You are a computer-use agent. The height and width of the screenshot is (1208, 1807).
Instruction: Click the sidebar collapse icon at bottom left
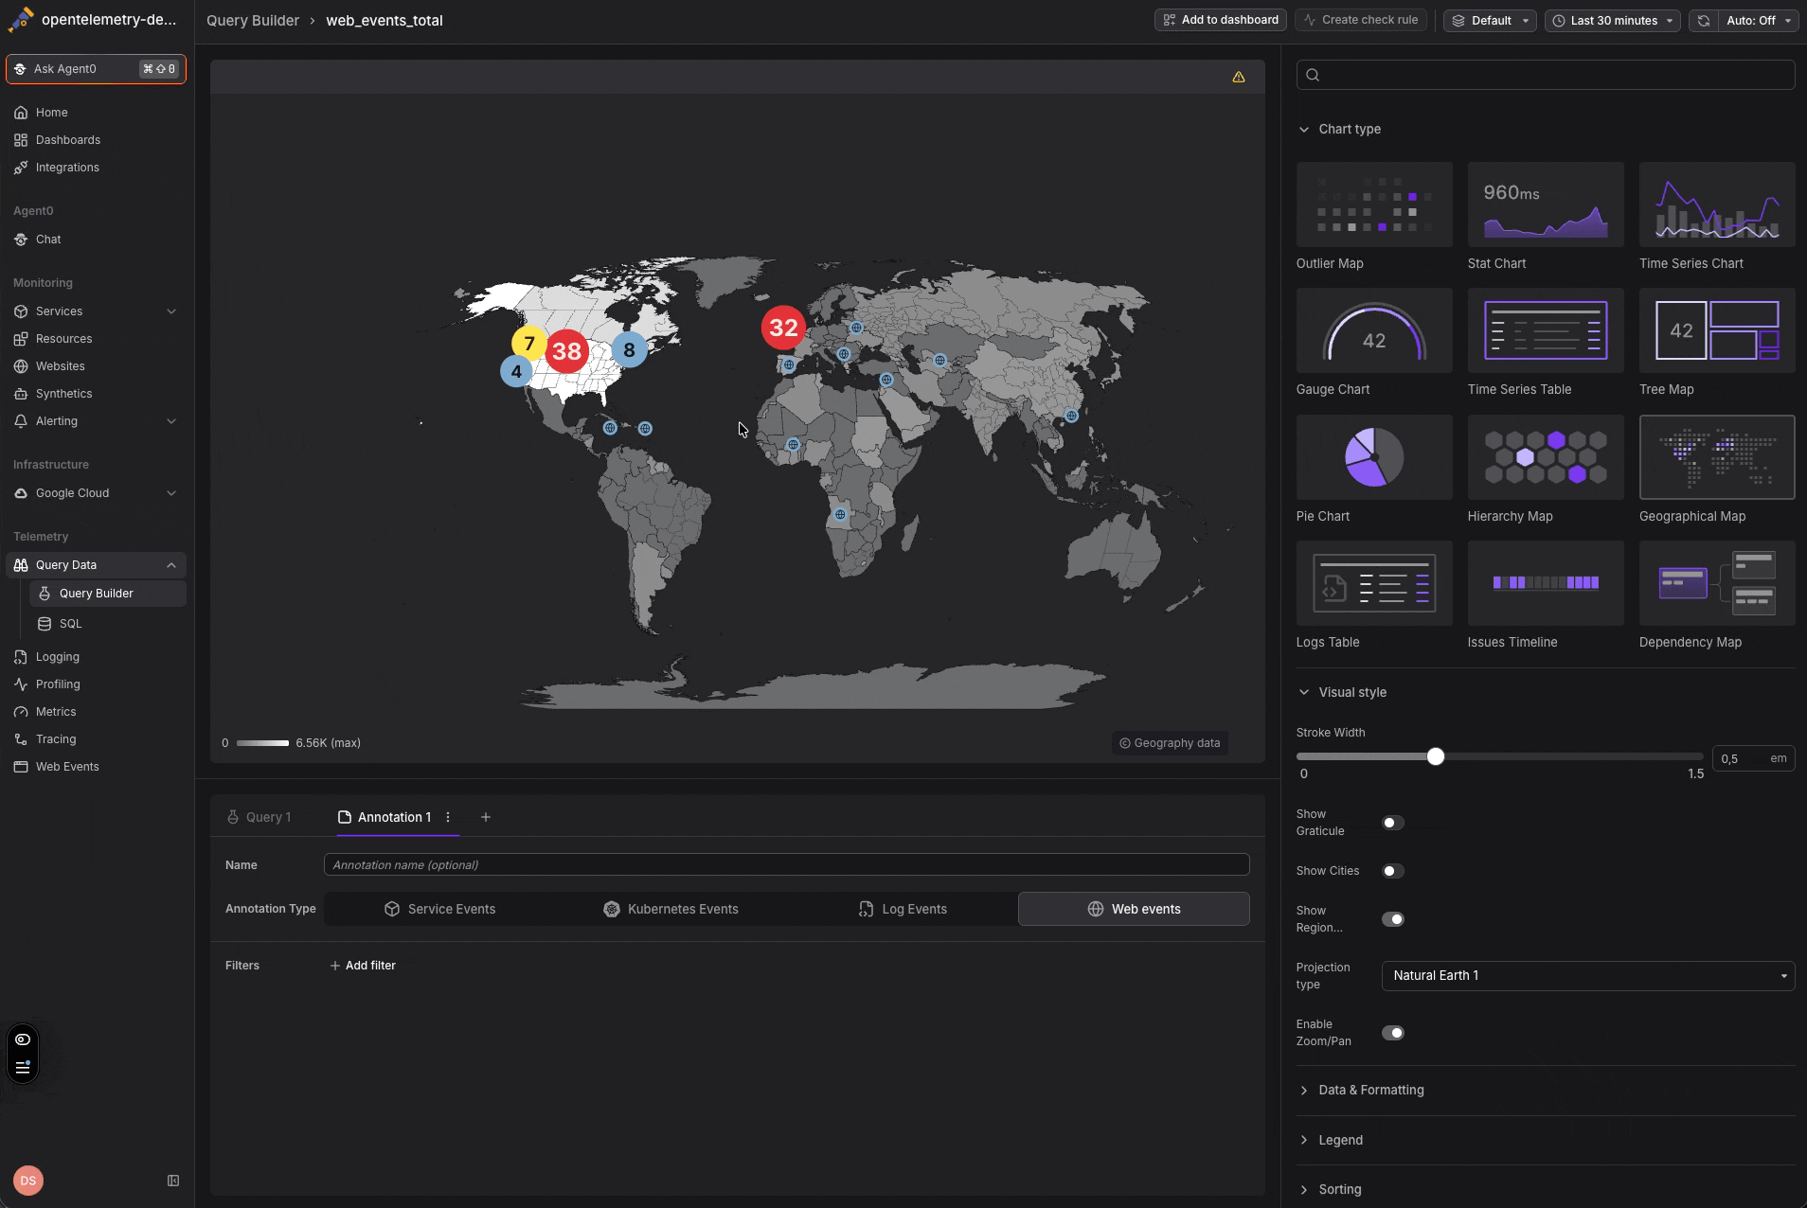(173, 1181)
